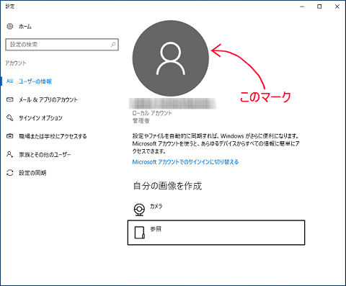Click the browse file icon
Screen dimensions: 346x286
pos(140,233)
